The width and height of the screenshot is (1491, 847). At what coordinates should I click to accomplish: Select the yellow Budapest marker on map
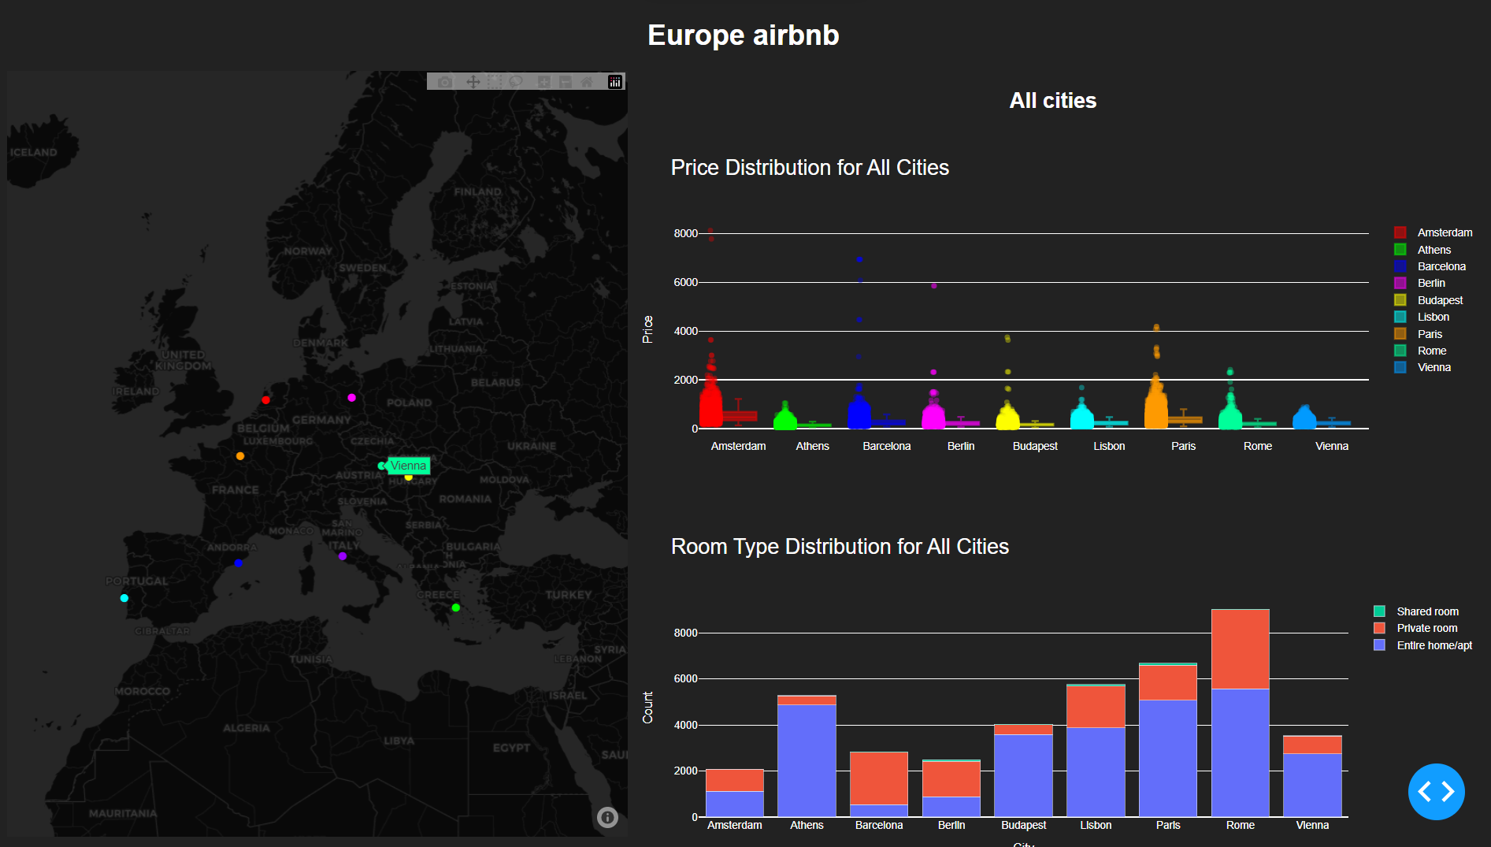pyautogui.click(x=408, y=477)
